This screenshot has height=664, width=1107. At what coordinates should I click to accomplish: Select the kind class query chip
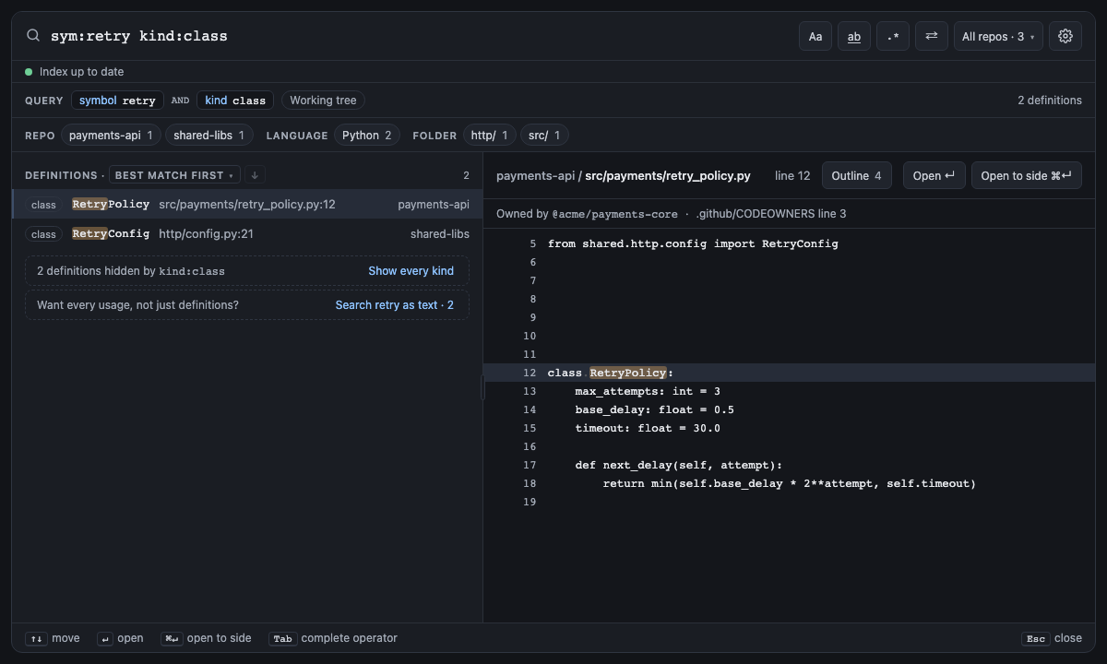(x=235, y=101)
